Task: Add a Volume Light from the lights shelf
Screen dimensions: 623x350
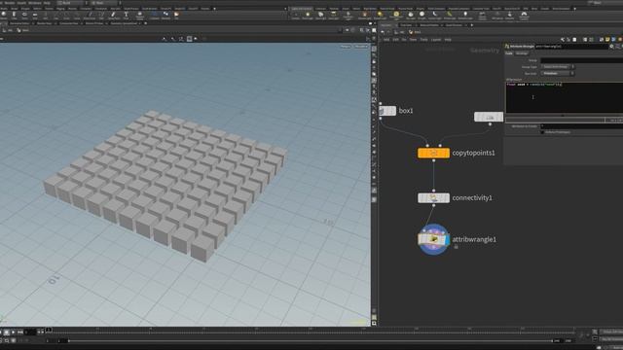Action: (x=364, y=16)
